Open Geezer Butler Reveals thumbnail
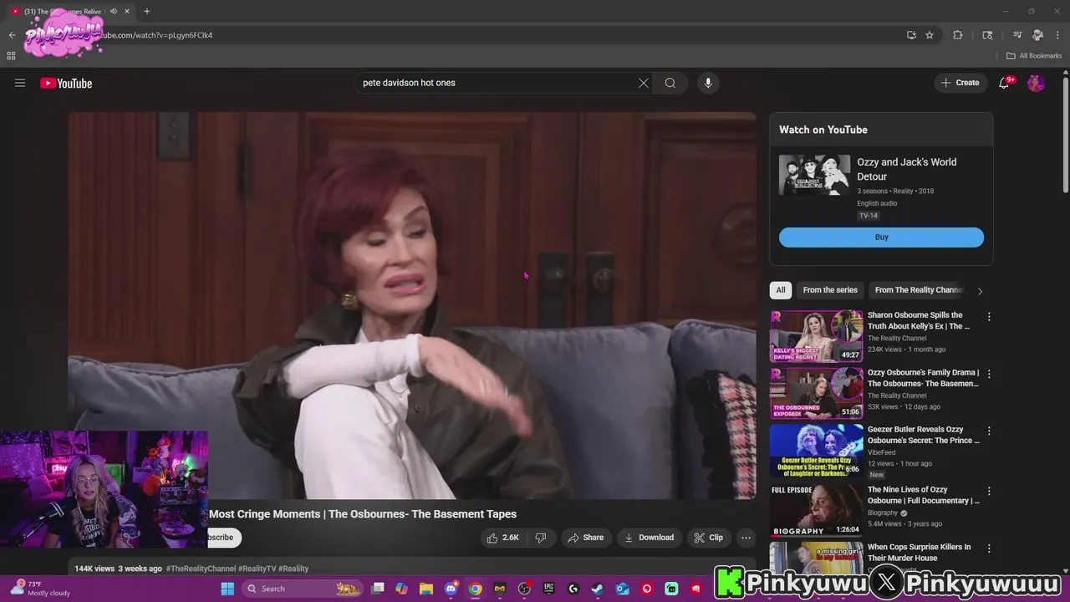The image size is (1070, 602). (x=817, y=450)
